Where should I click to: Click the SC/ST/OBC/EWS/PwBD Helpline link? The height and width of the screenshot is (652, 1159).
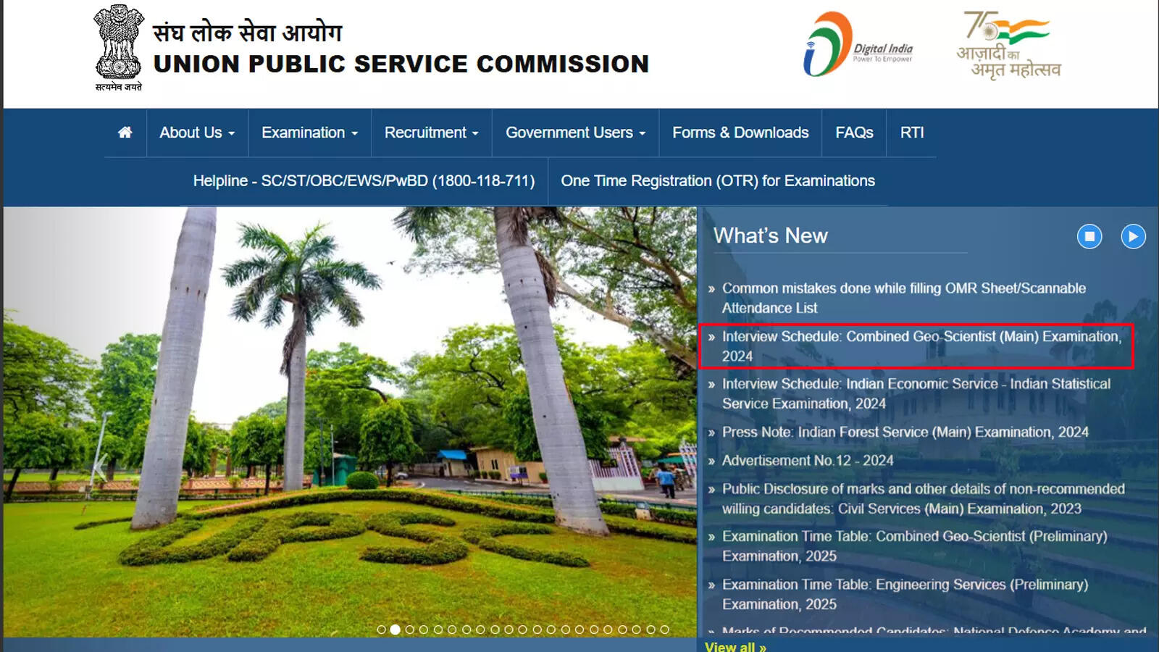362,180
